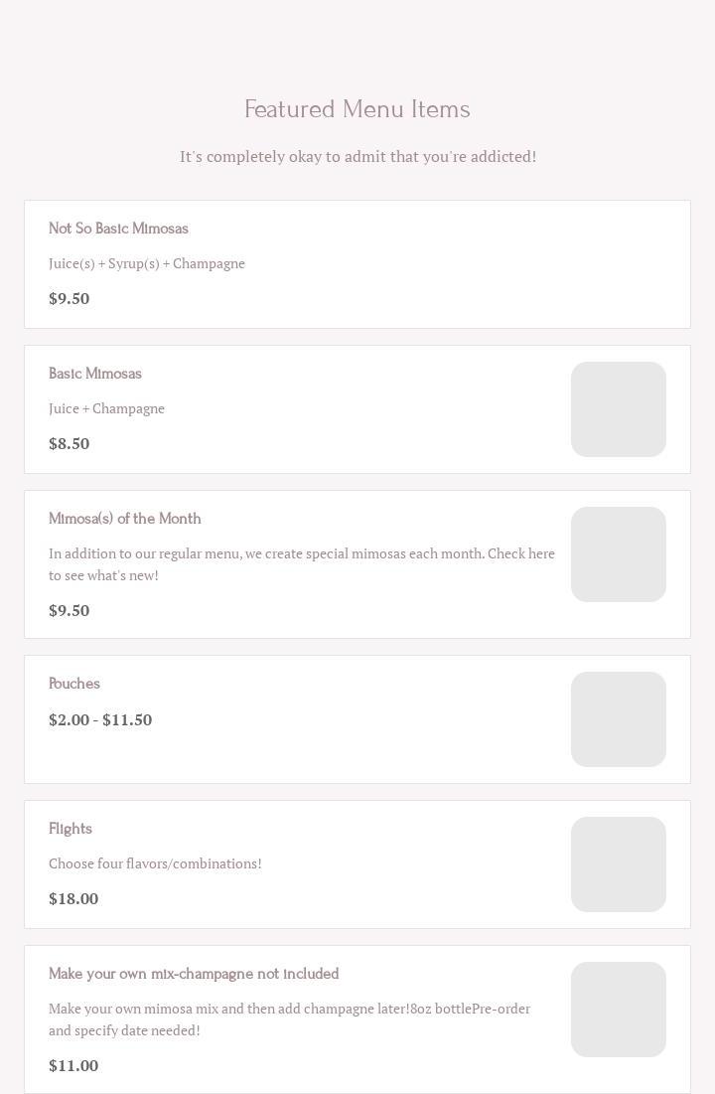Click the monthly special mimosas description text
Viewport: 715px width, 1094px height.
click(x=301, y=564)
